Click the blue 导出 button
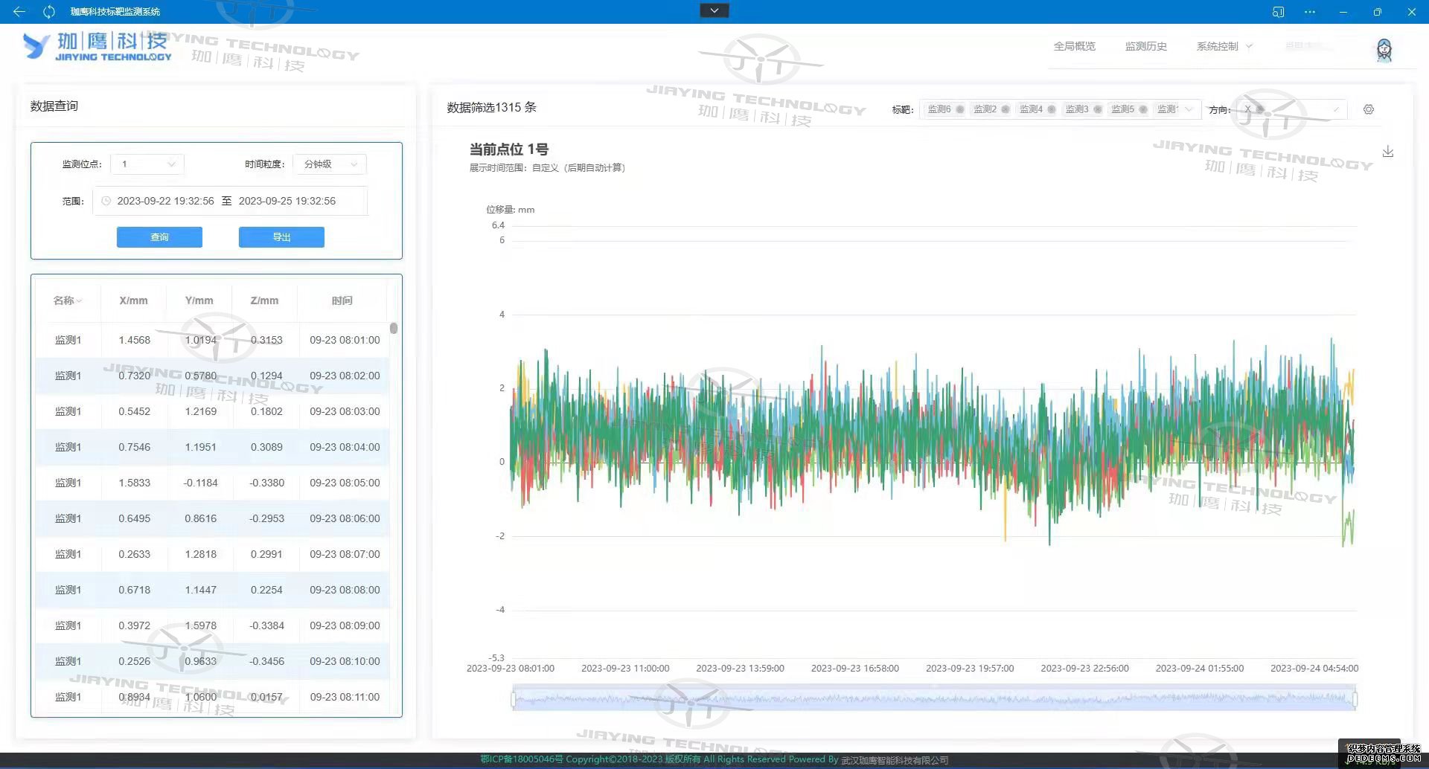 point(281,237)
